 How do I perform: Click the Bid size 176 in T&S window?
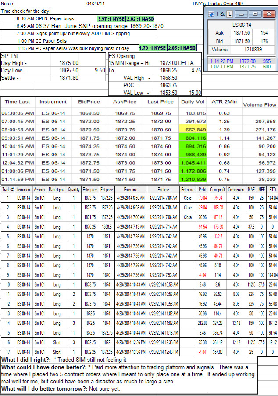264,41
